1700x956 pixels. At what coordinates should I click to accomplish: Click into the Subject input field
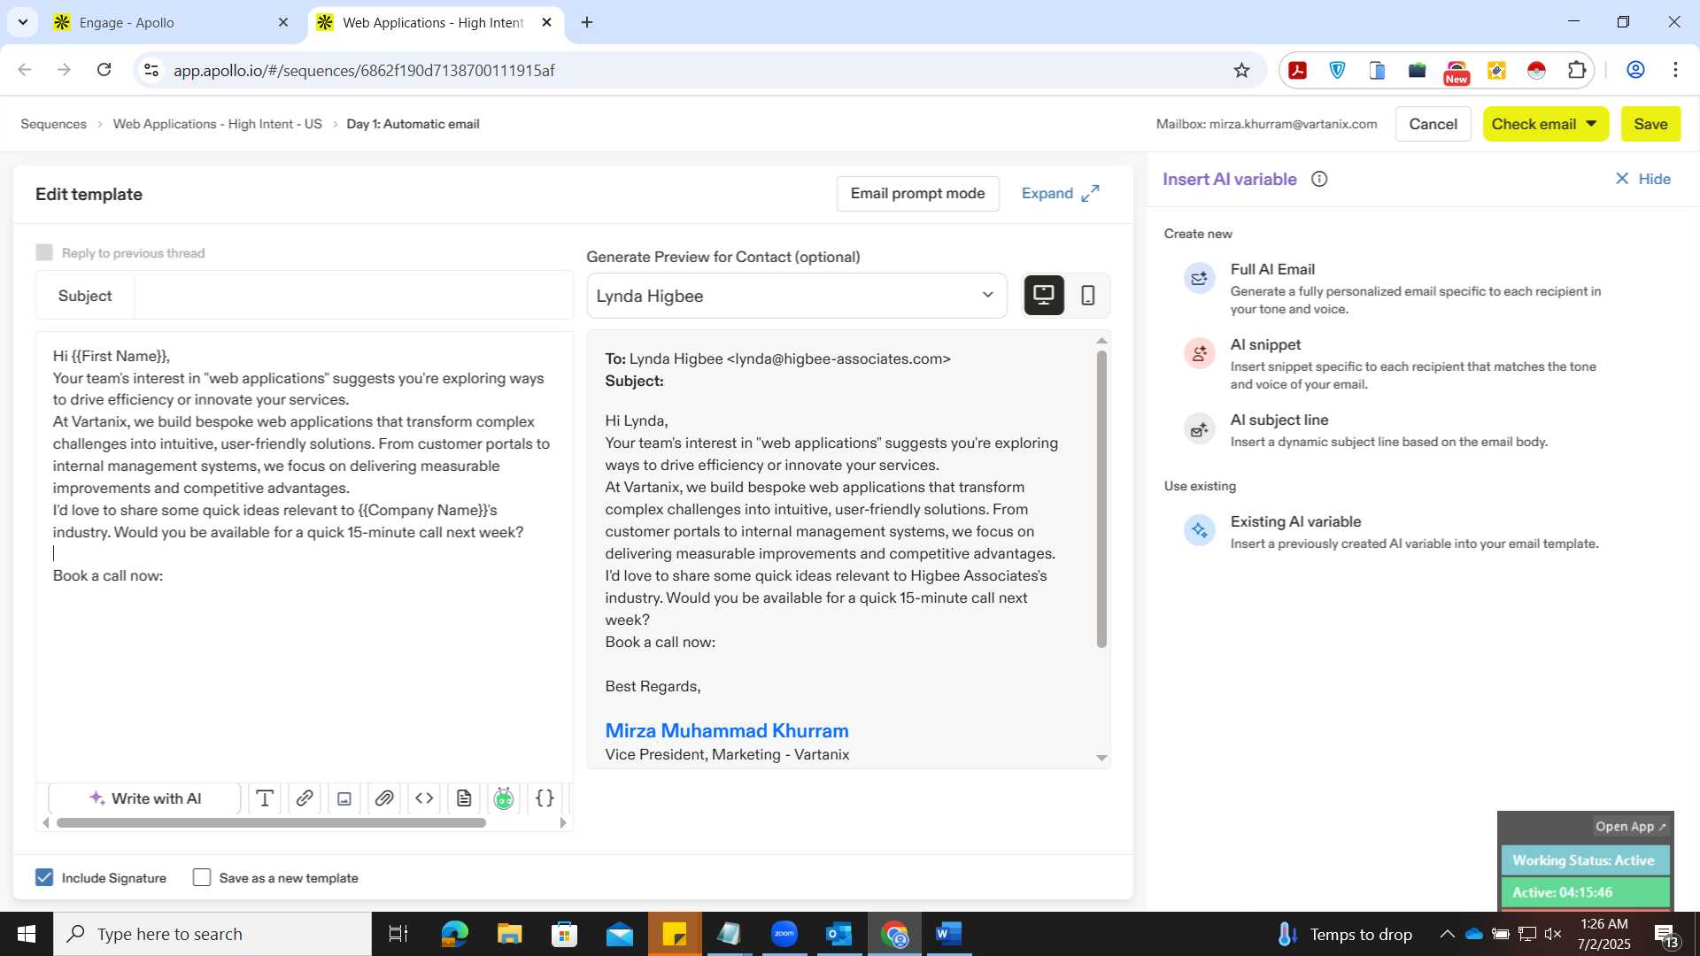coord(352,296)
